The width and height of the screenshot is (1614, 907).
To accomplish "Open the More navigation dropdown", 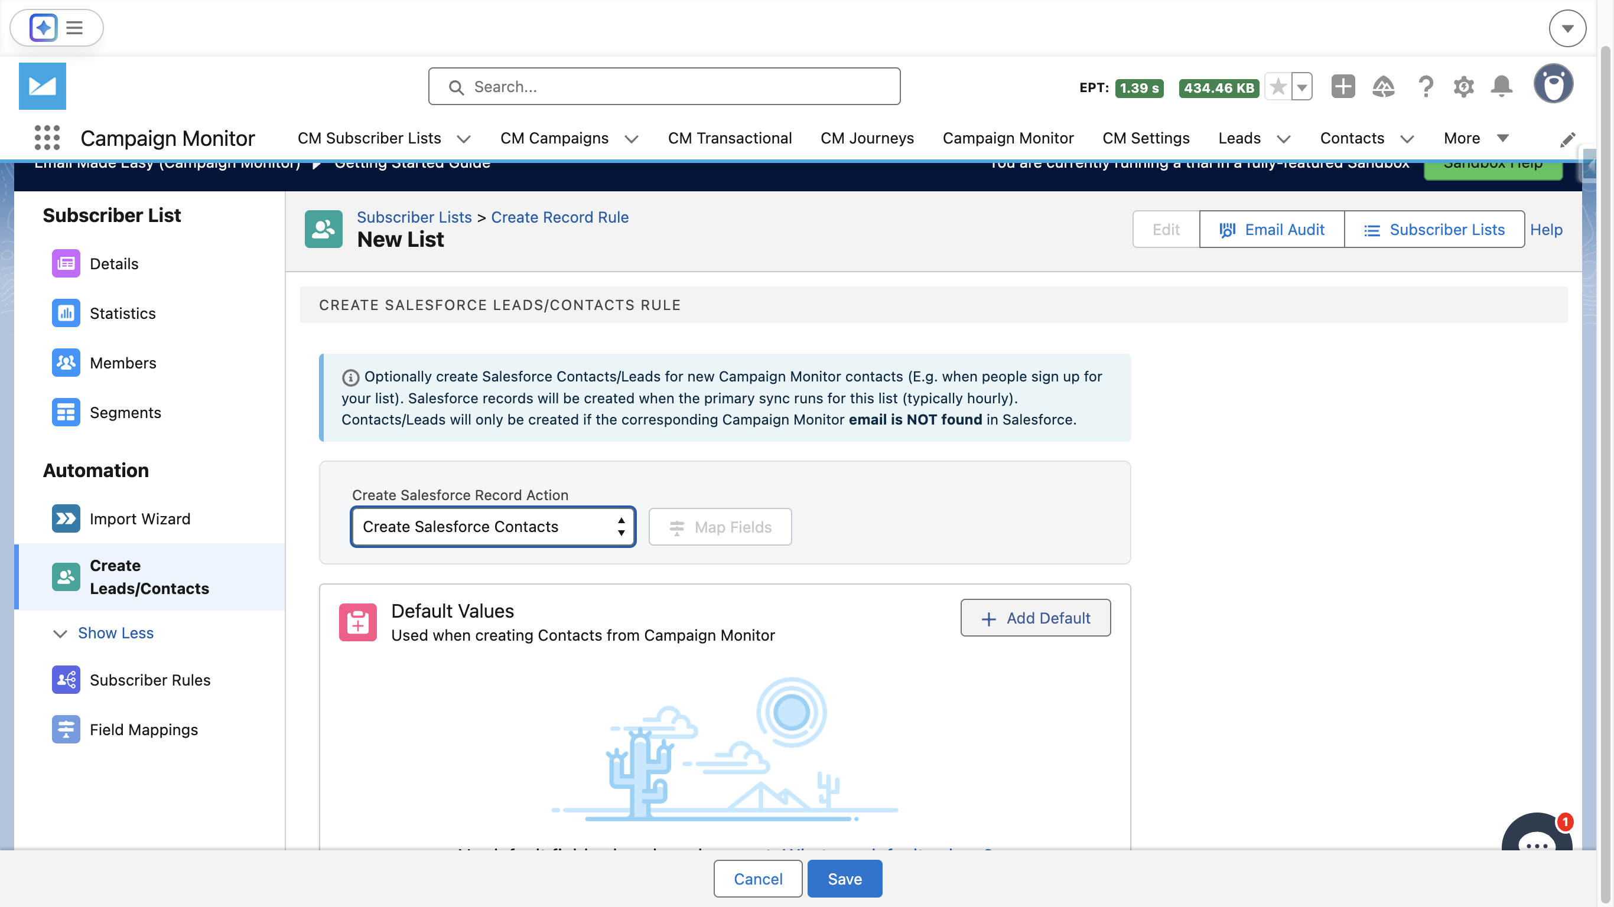I will click(x=1476, y=138).
